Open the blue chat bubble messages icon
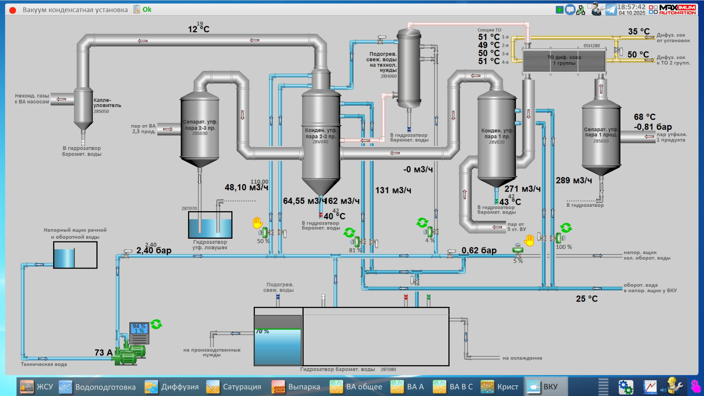The width and height of the screenshot is (704, 396). coord(570,10)
